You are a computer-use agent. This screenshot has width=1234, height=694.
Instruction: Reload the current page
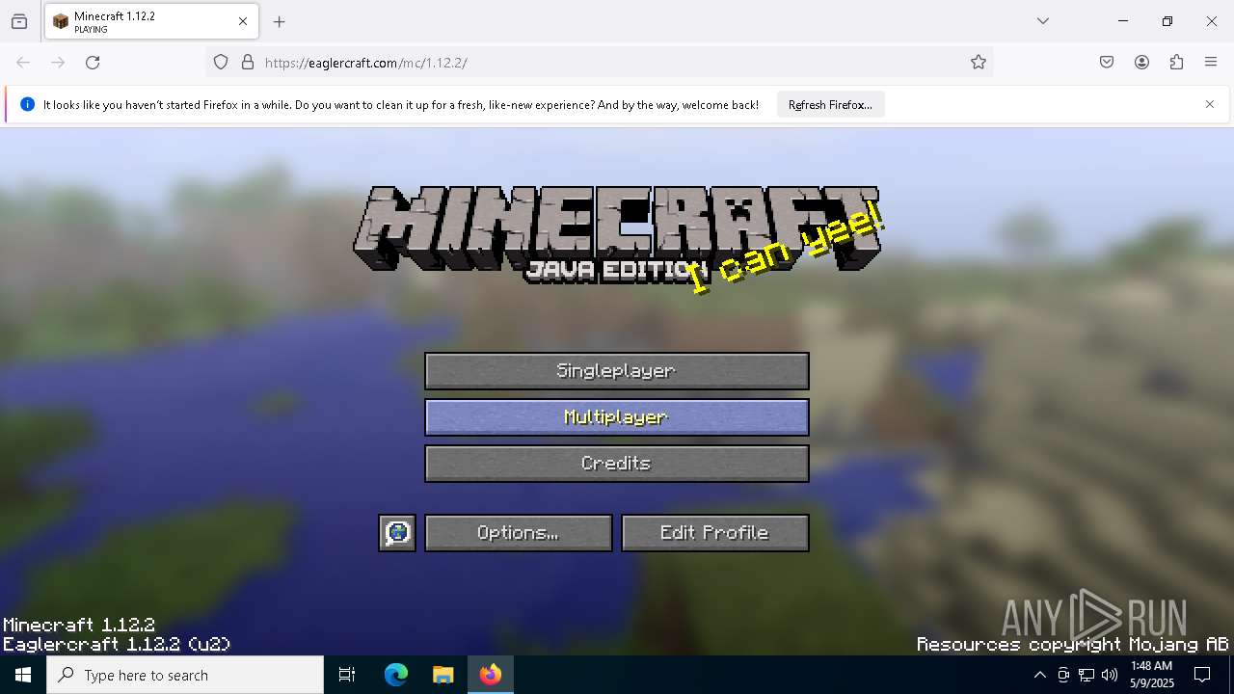pos(93,63)
